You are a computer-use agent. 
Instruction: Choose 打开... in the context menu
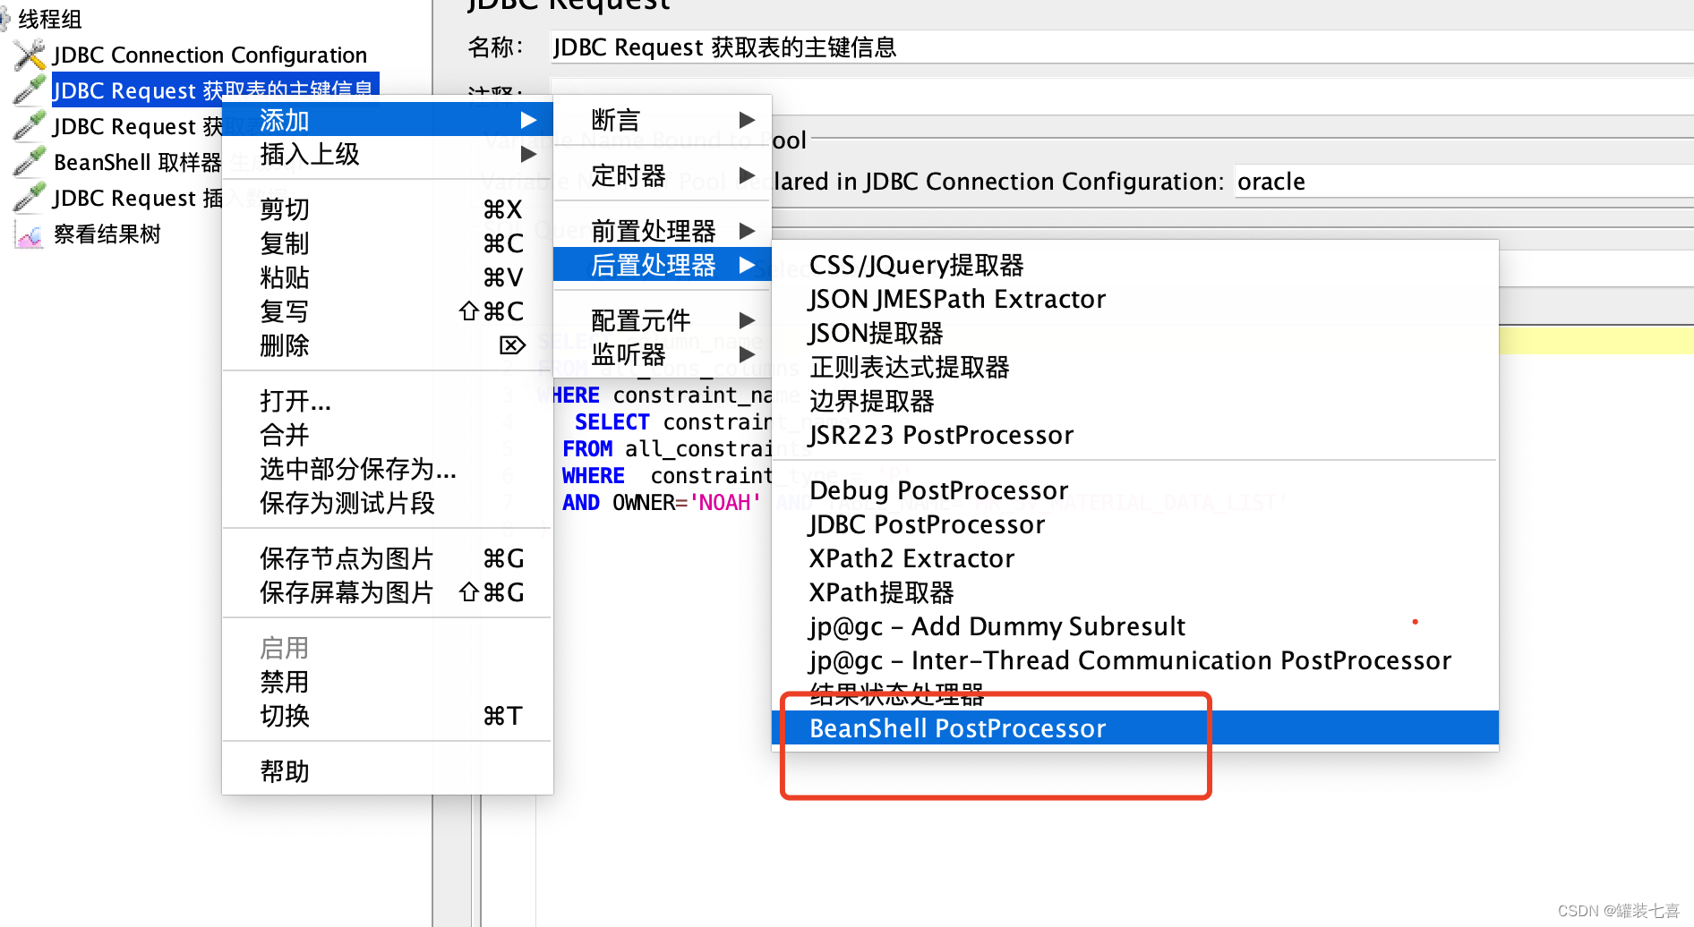tap(388, 401)
